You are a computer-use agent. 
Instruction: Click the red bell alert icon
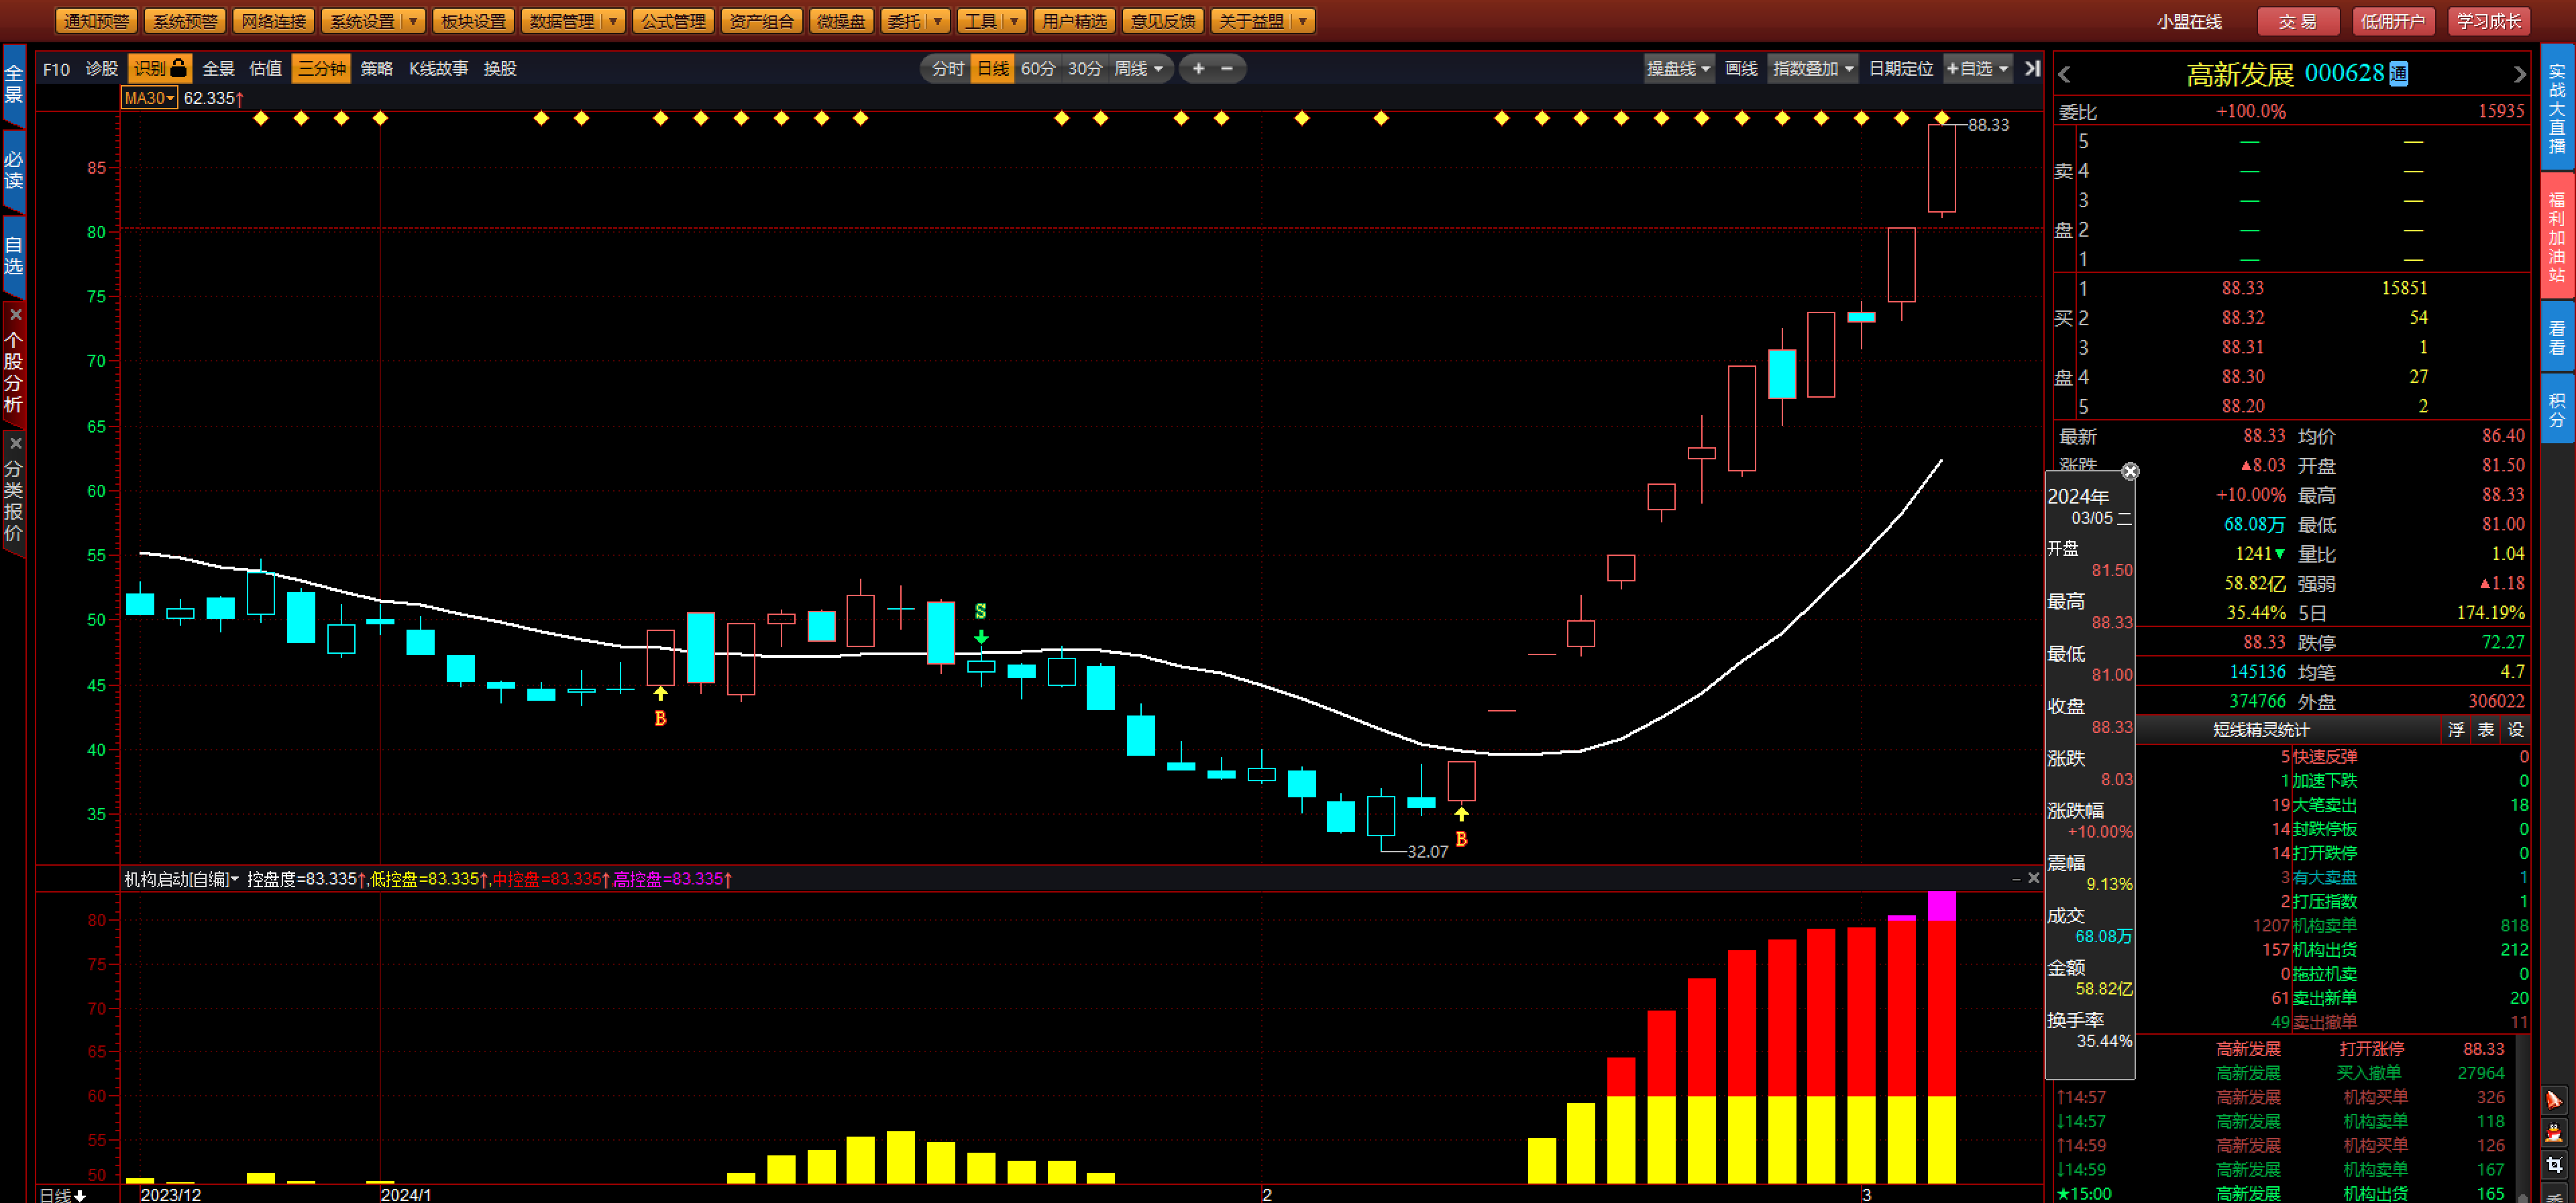coord(2553,1100)
